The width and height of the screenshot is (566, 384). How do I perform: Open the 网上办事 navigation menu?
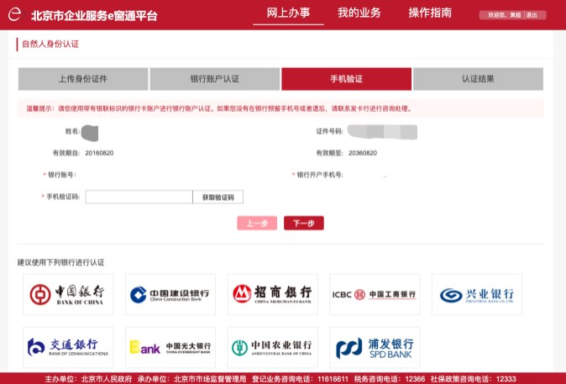coord(288,13)
